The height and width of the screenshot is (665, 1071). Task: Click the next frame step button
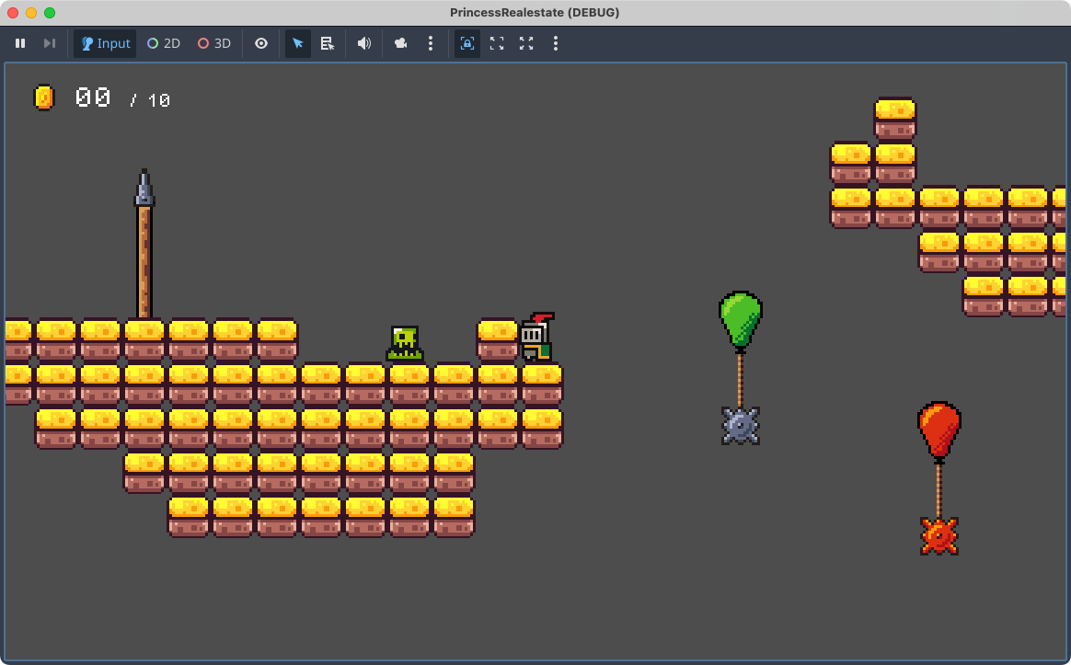click(50, 43)
